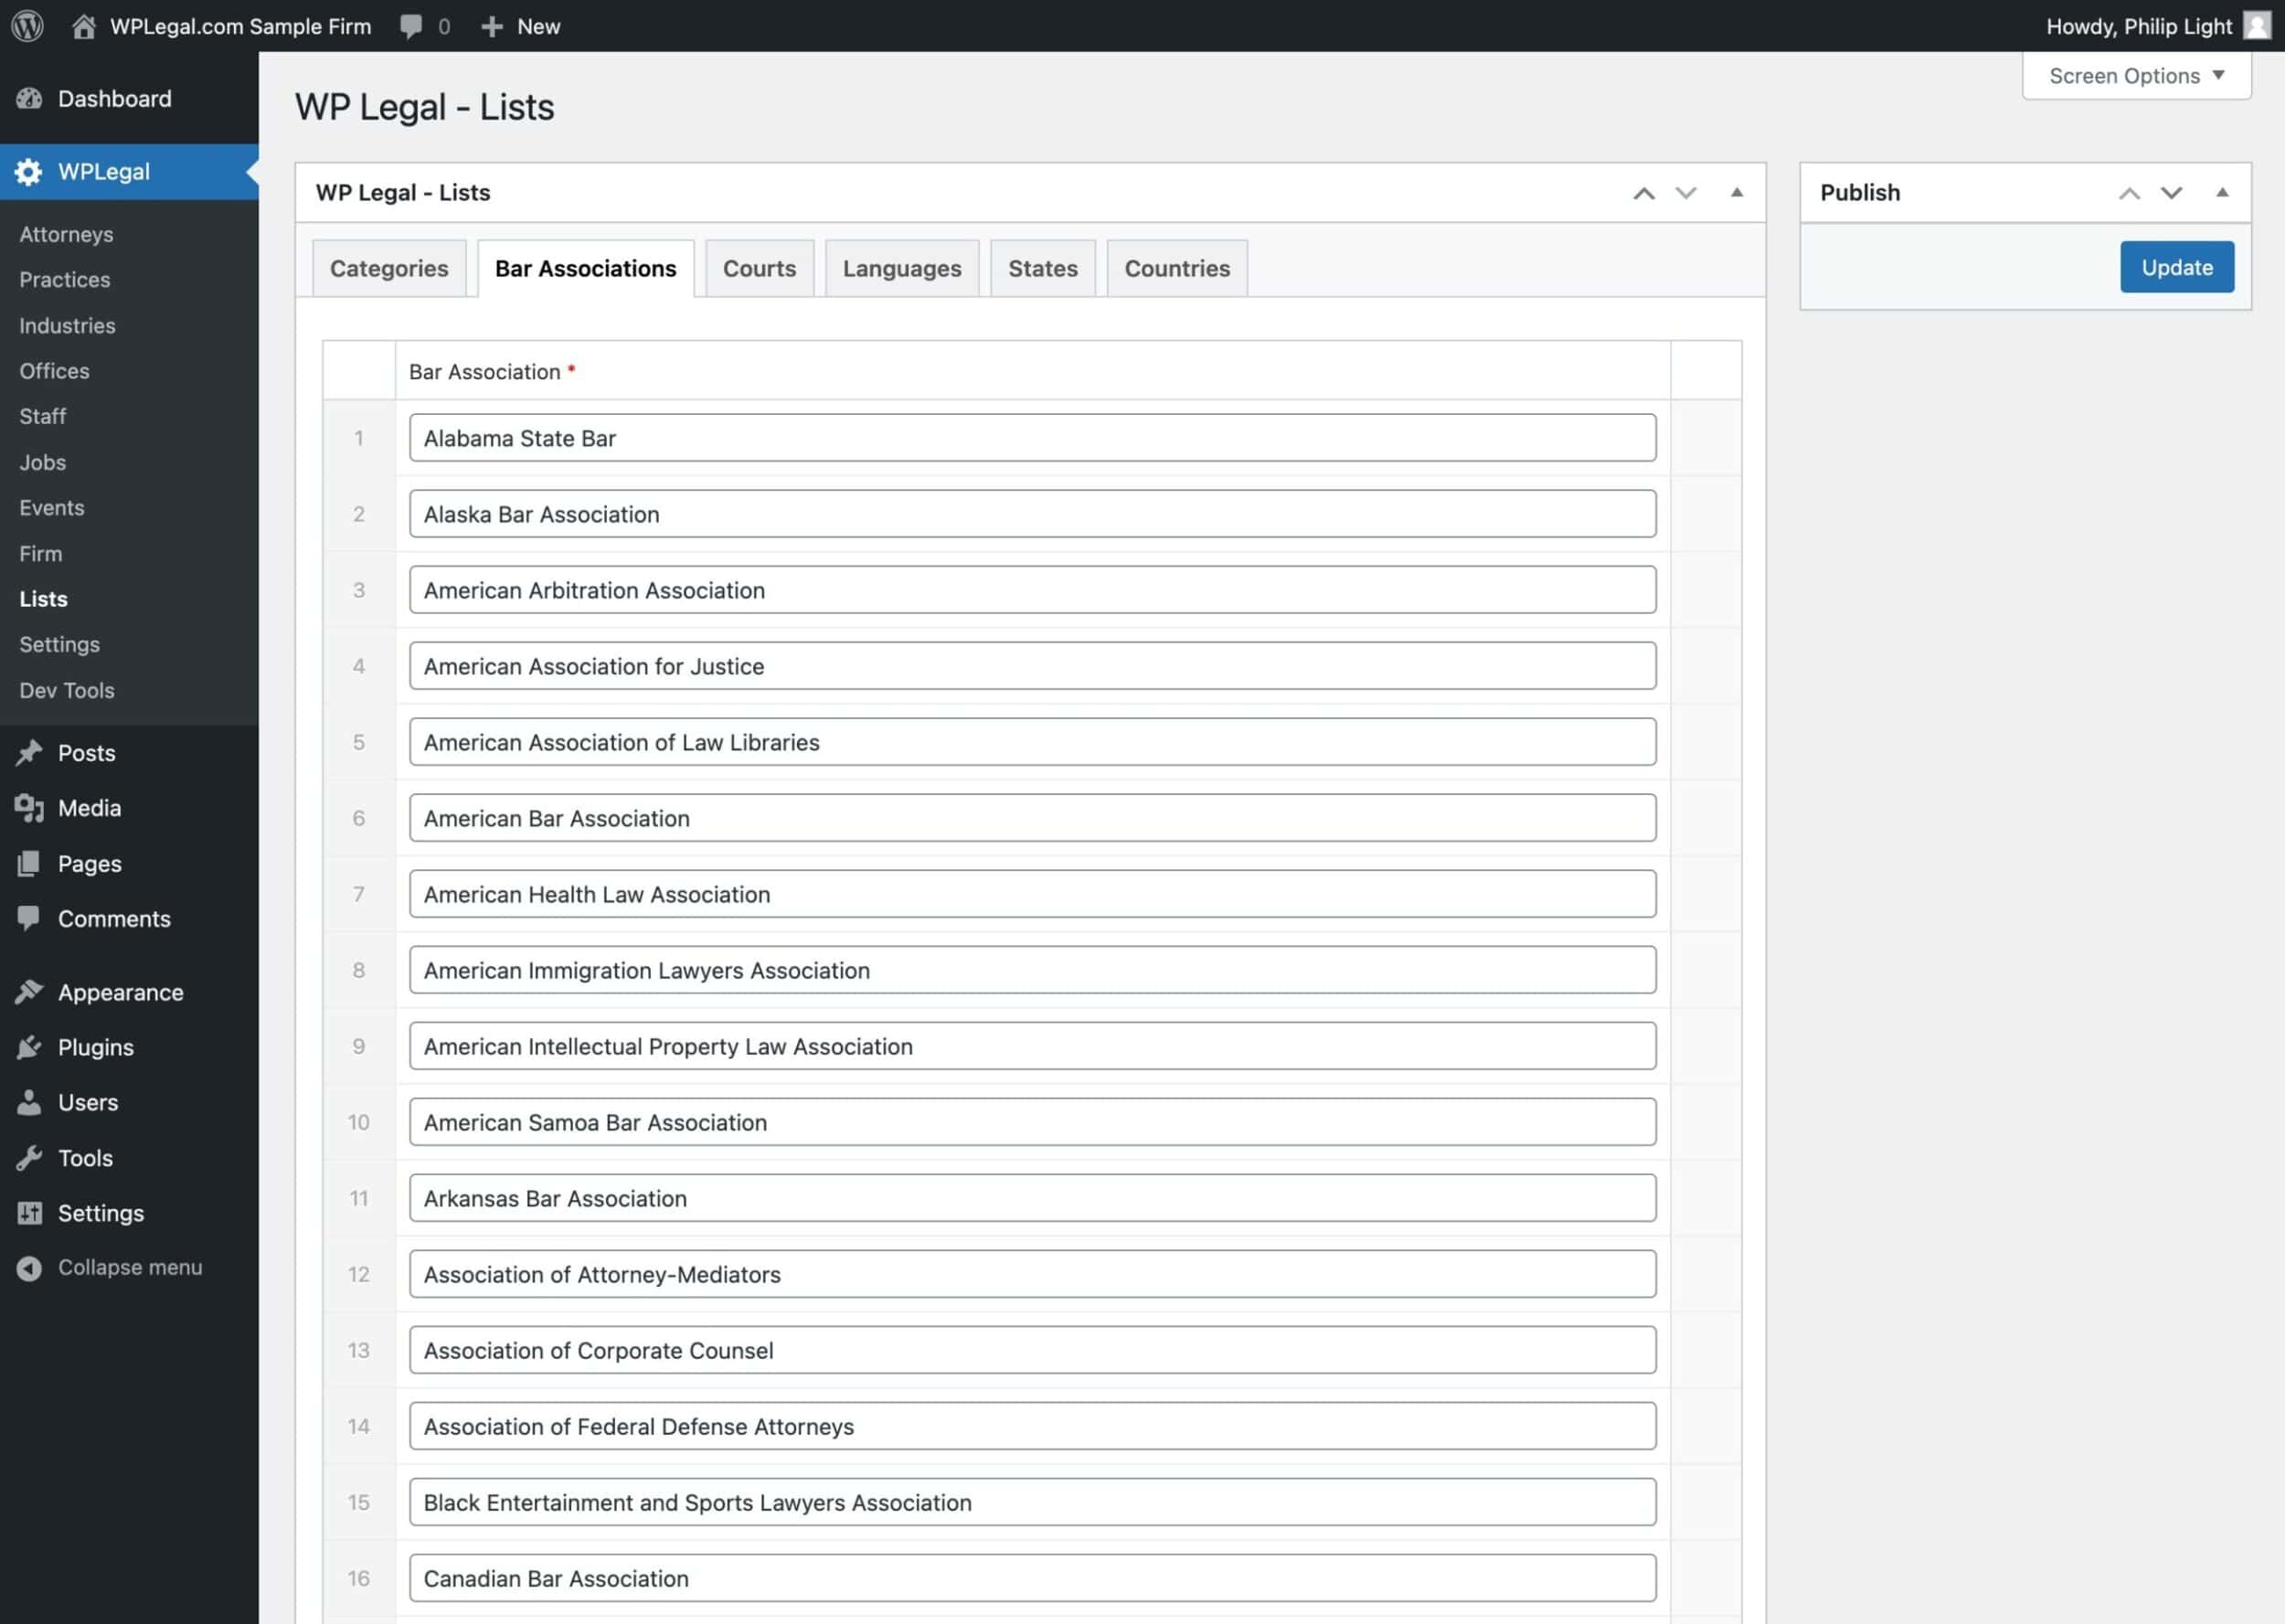This screenshot has height=1624, width=2285.
Task: Click the Media library icon
Action: (29, 807)
